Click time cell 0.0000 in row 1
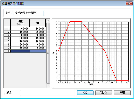This screenshot has width=134, height=99. [x=20, y=29]
